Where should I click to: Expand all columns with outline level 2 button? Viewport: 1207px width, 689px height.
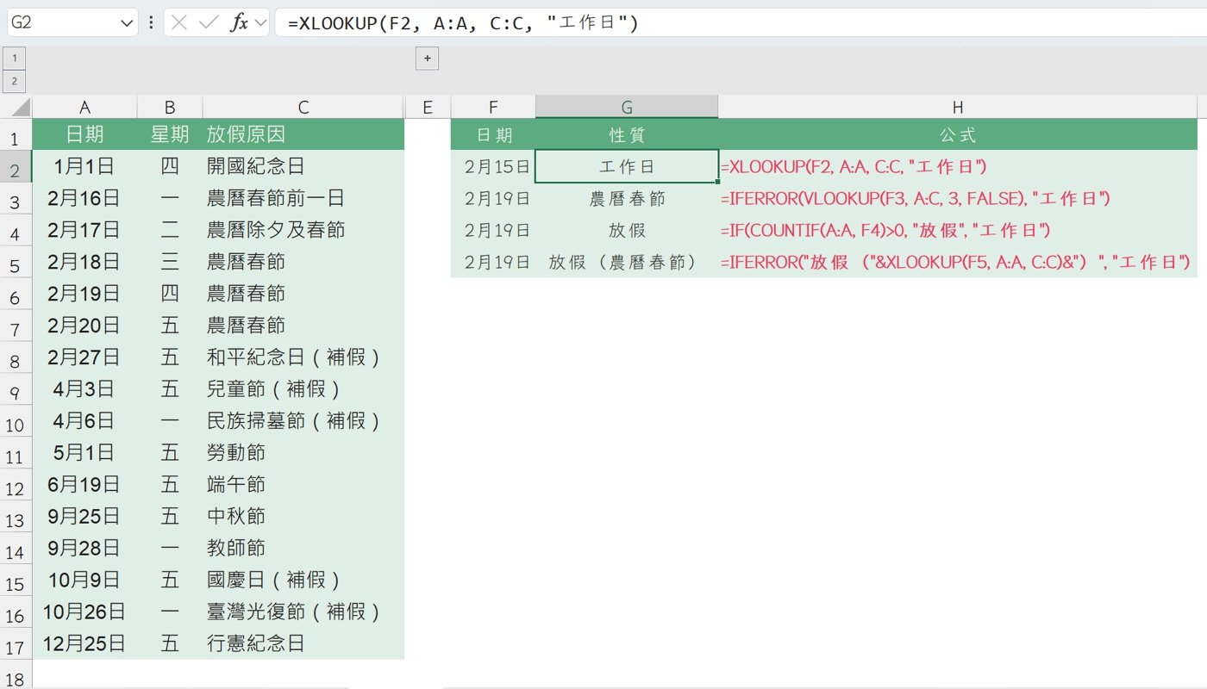15,80
